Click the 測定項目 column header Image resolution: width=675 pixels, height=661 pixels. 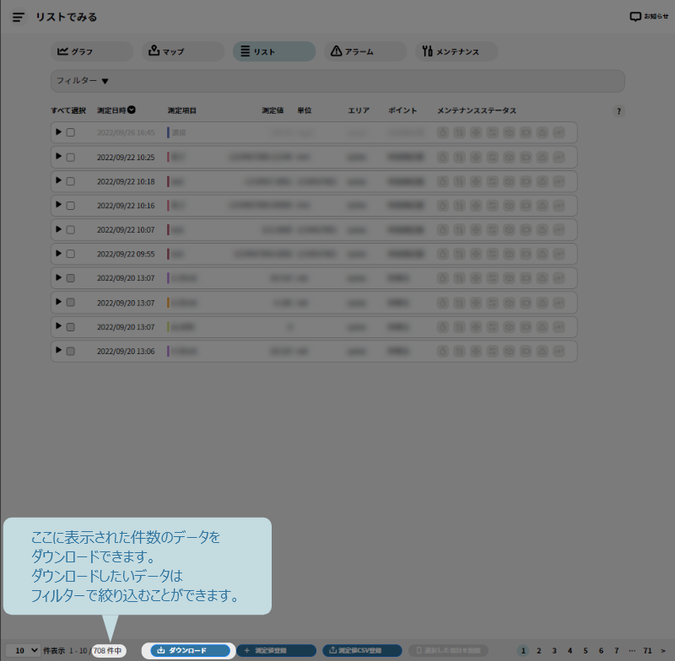point(181,110)
